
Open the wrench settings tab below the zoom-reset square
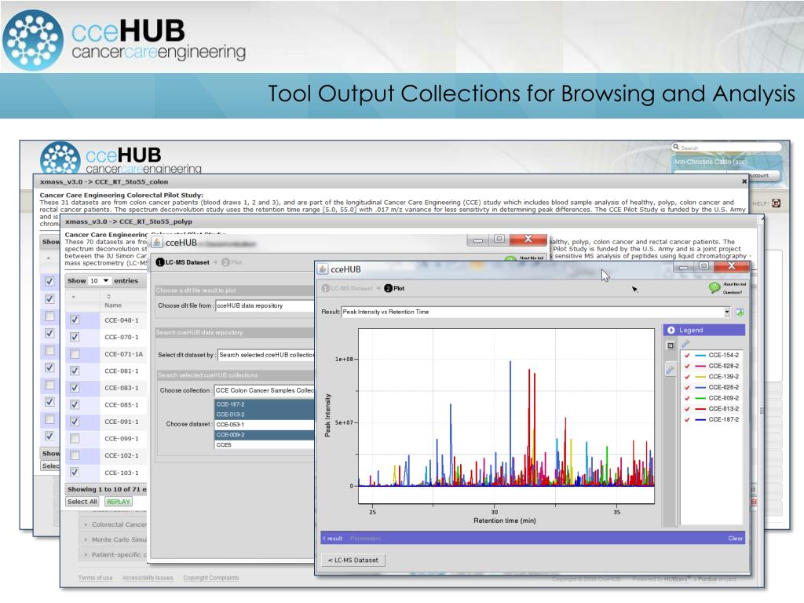670,369
